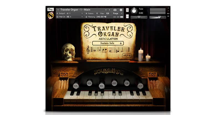The image size is (222, 115).
Task: Click the OCT knob
Action: tap(140, 86)
